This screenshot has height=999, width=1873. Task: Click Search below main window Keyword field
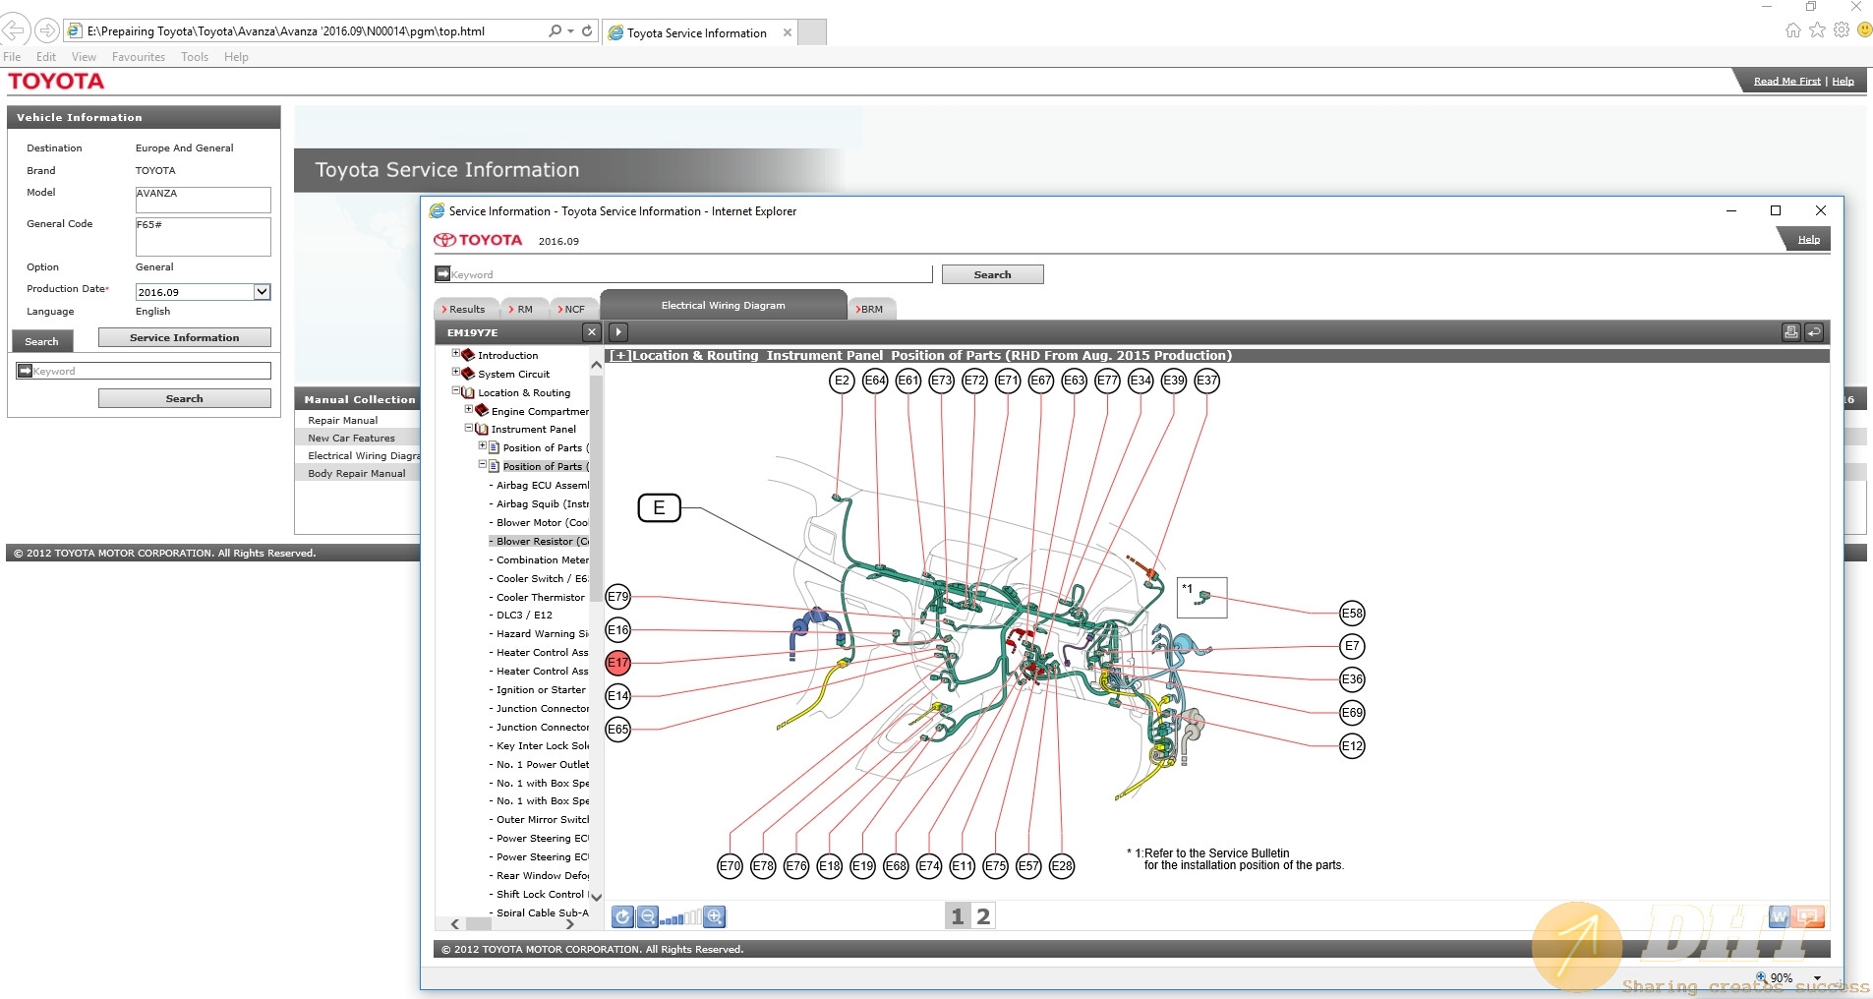(x=185, y=398)
